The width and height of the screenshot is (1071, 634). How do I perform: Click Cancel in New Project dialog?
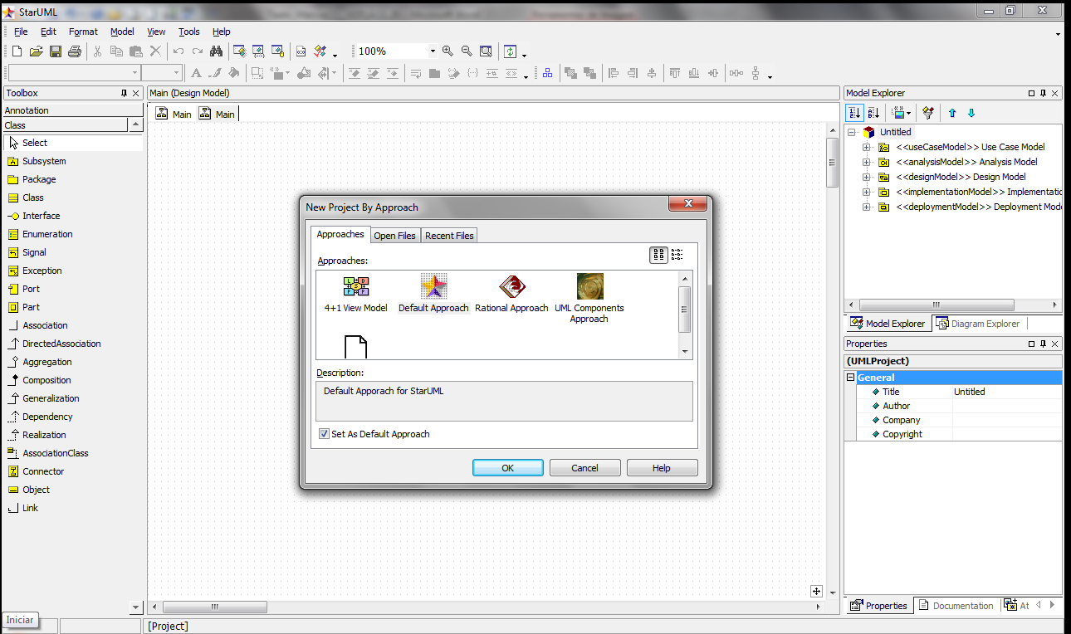click(x=585, y=468)
